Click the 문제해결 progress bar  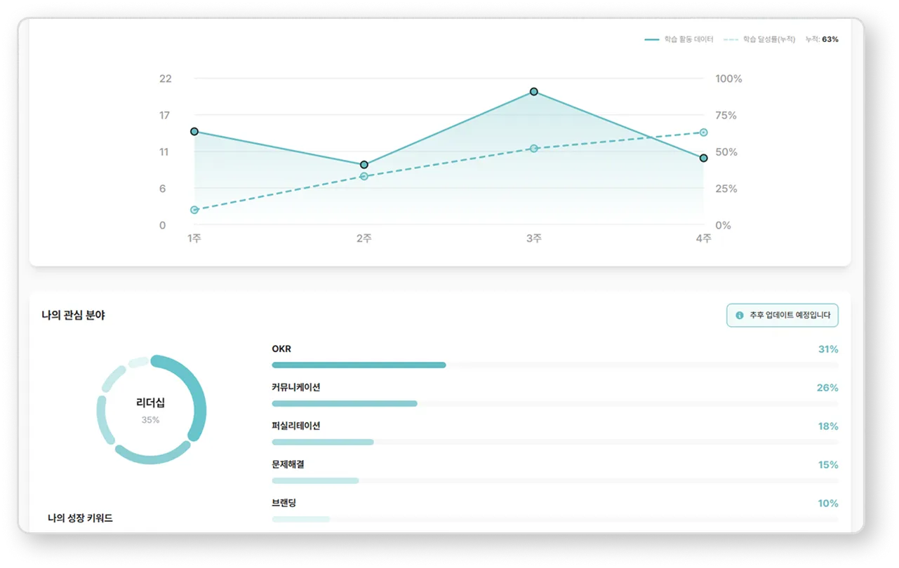[315, 481]
